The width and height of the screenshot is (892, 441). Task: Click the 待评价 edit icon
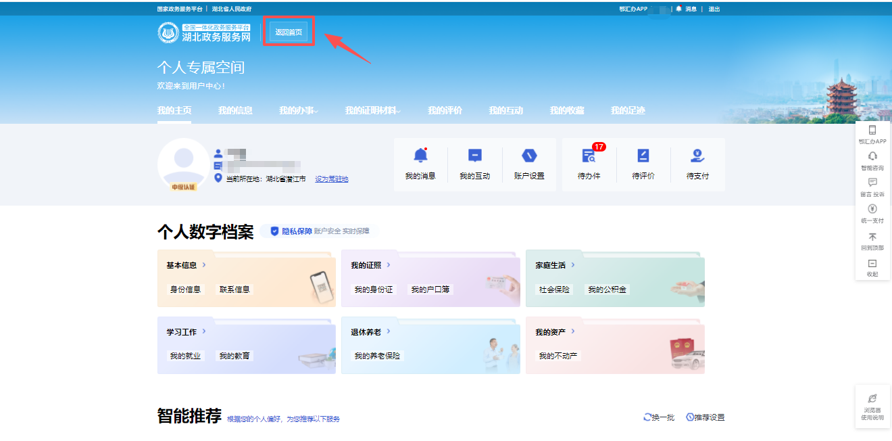click(x=643, y=156)
